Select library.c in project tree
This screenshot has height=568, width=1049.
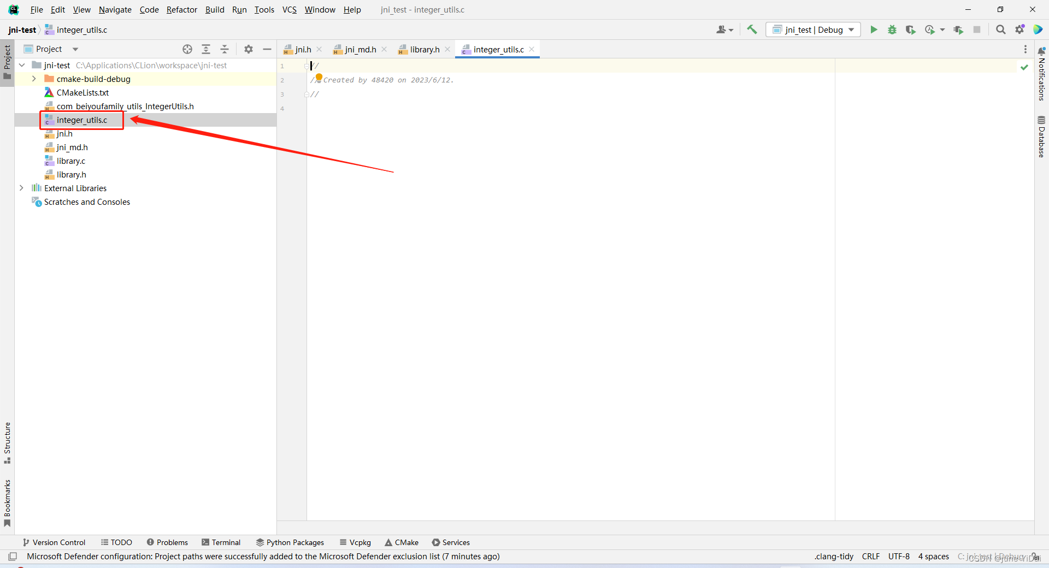71,161
